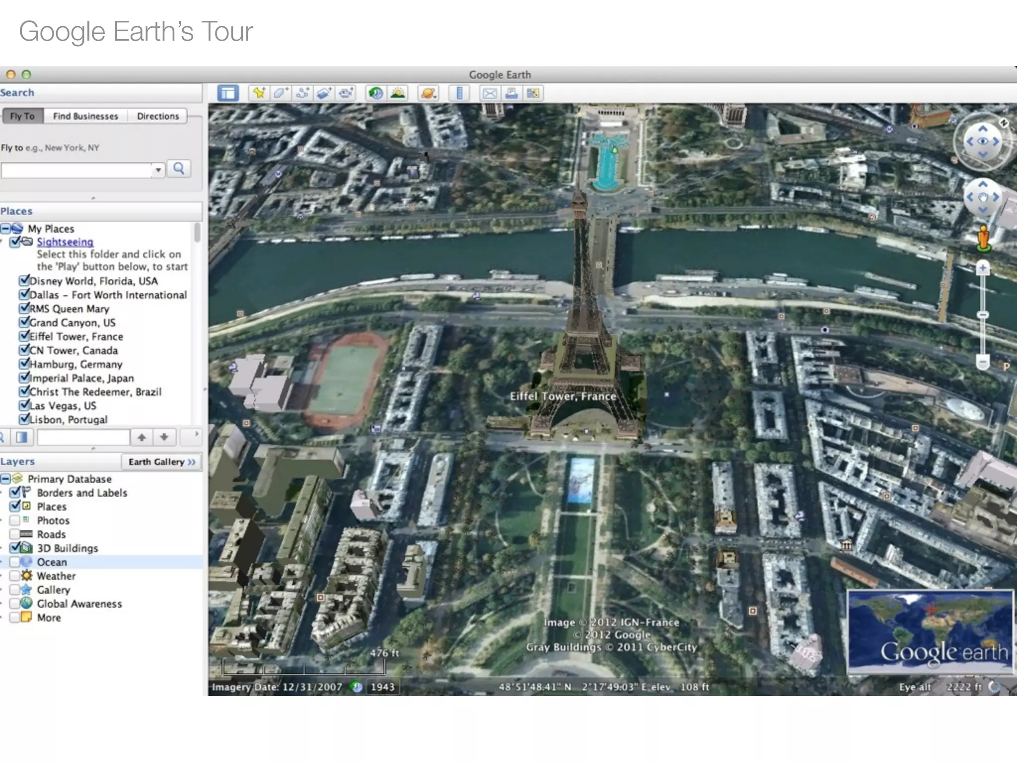
Task: Select Christ The Redeemer, Brazil entry
Action: point(95,392)
